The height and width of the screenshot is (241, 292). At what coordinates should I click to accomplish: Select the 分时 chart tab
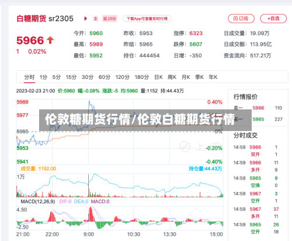click(x=29, y=77)
